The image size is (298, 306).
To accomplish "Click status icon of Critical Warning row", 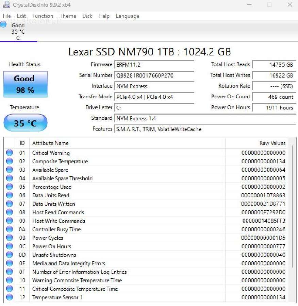I will [10, 153].
